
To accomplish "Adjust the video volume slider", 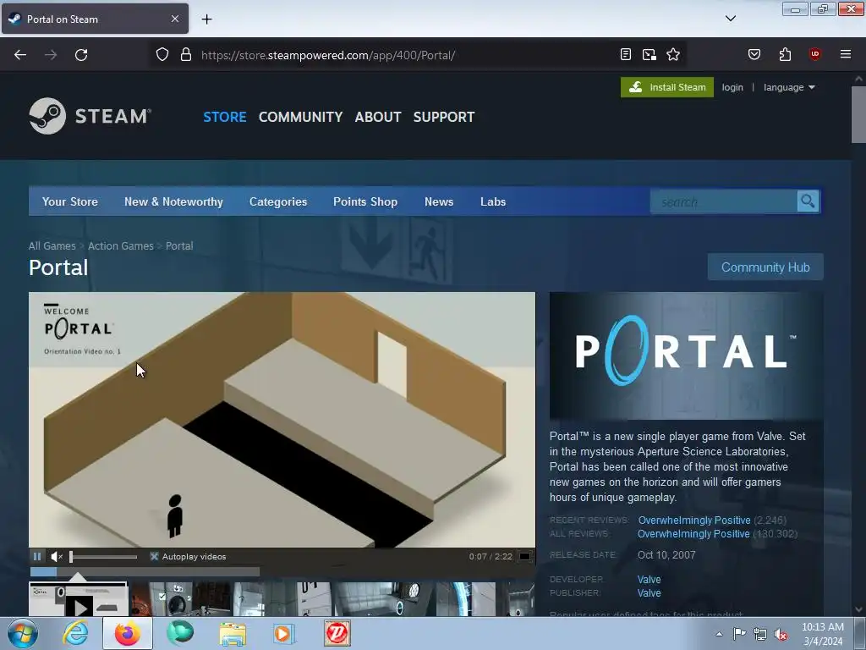I will point(103,557).
